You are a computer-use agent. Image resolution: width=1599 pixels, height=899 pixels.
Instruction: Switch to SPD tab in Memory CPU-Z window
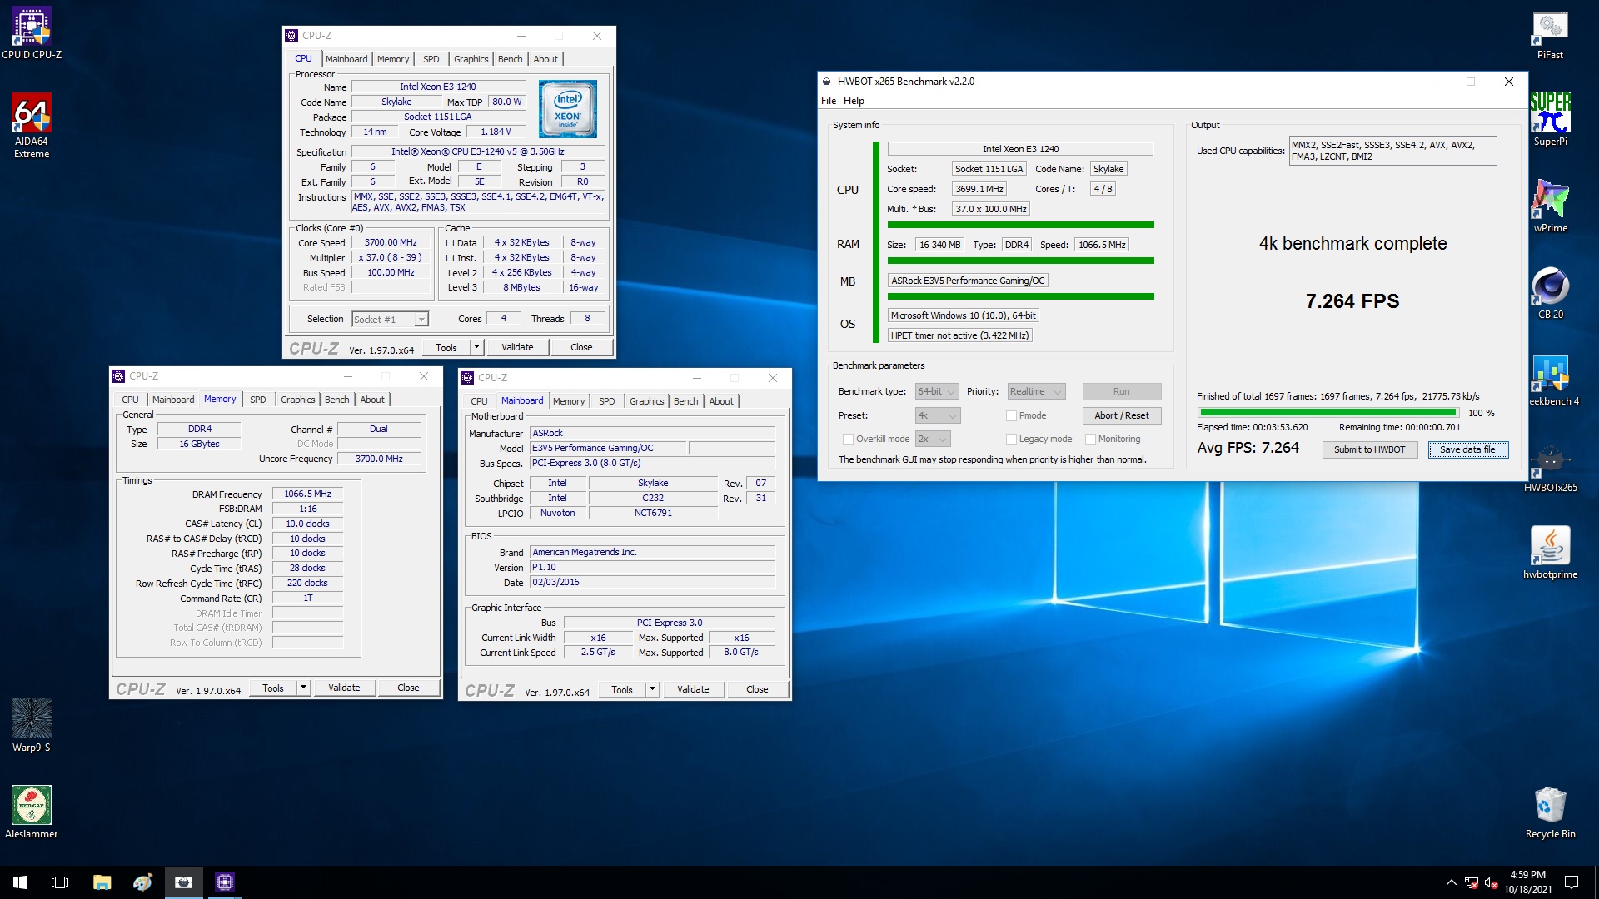click(258, 400)
